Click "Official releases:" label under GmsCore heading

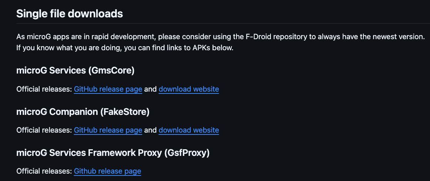[44, 89]
